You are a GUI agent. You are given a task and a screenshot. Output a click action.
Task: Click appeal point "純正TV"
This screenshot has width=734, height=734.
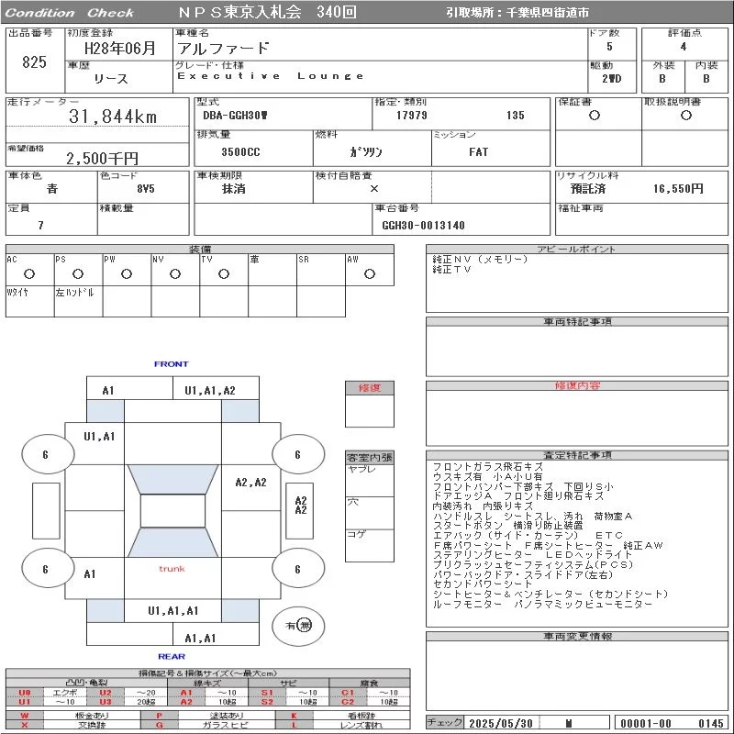tap(451, 269)
